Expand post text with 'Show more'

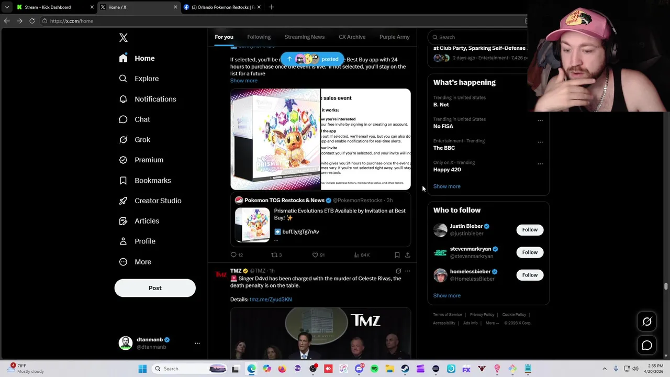(x=243, y=81)
